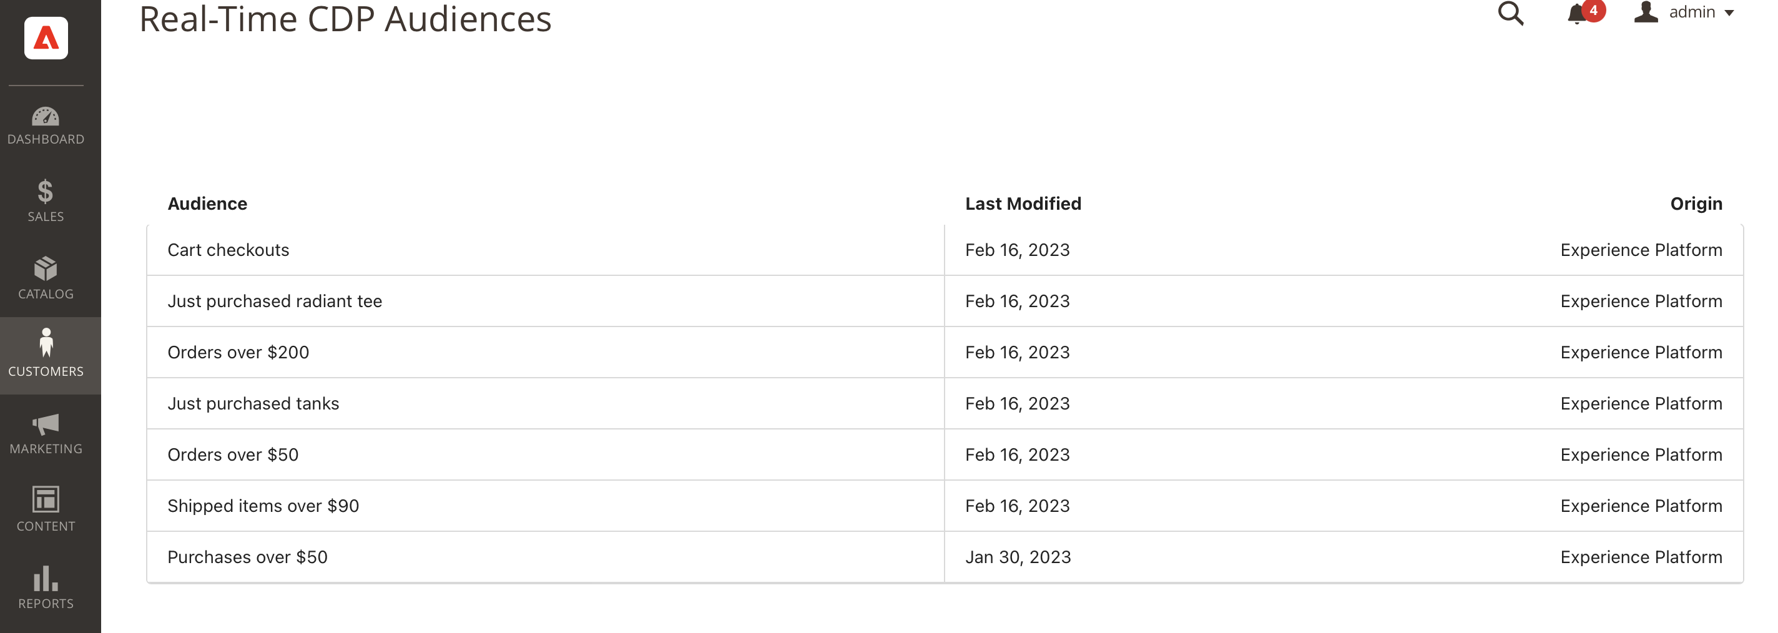Viewport: 1778px width, 633px height.
Task: Open the Content layout icon
Action: click(x=46, y=500)
